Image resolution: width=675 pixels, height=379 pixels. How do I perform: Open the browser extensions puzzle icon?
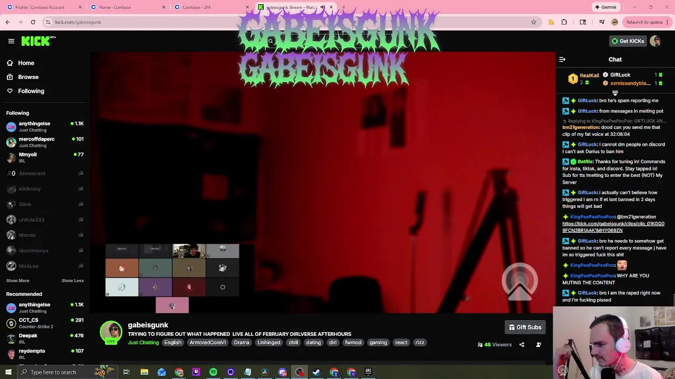(x=564, y=22)
